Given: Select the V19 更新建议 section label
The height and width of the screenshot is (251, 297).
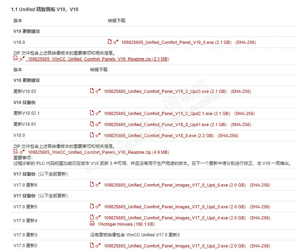Looking at the screenshot, I should (x=27, y=31).
